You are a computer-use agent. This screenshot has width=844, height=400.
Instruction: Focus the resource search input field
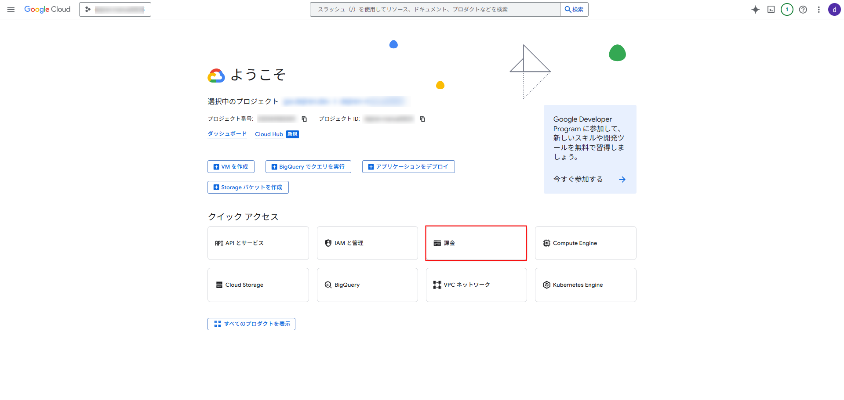point(435,10)
